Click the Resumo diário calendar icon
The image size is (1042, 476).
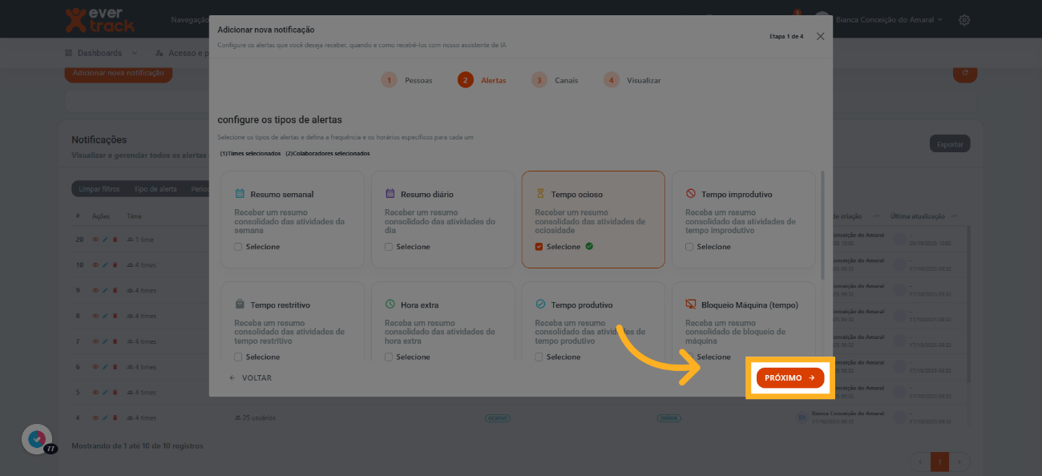390,194
